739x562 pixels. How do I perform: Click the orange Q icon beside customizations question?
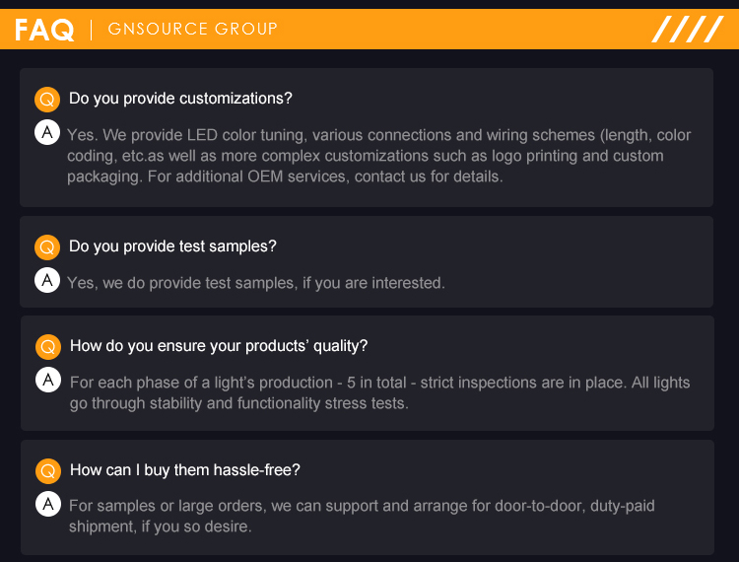tap(47, 100)
